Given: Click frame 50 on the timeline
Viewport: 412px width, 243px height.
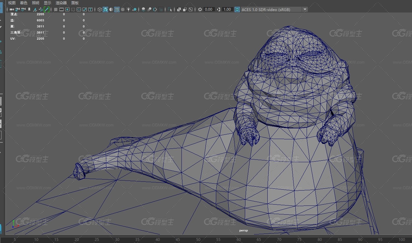Looking at the screenshot, I should click(x=198, y=240).
